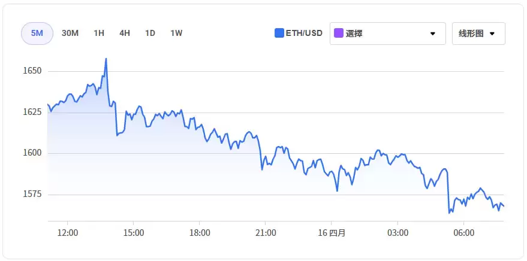
Task: Click the 线形图 dropdown caret
Action: (x=492, y=34)
